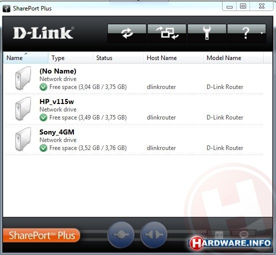
Task: Click the speech bubble message icon
Action: coord(244,235)
